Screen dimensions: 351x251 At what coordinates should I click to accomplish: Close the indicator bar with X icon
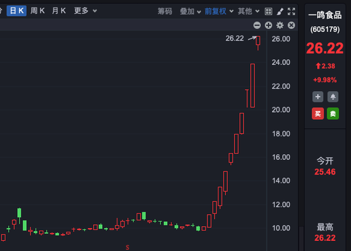click(x=291, y=25)
